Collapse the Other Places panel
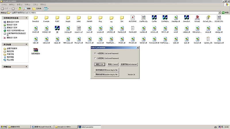The width and height of the screenshot is (230, 129). pyautogui.click(x=27, y=44)
